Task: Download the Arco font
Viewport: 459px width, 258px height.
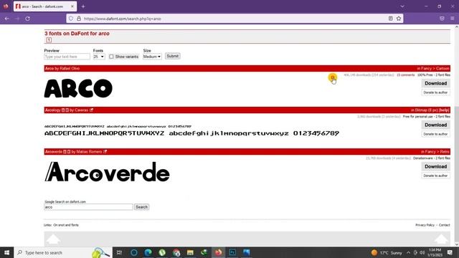Action: pos(435,83)
